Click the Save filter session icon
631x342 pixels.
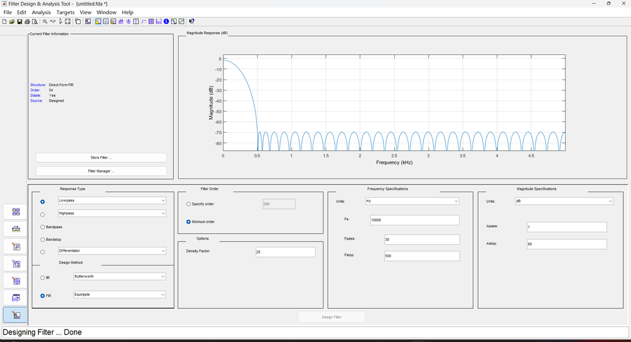click(20, 21)
